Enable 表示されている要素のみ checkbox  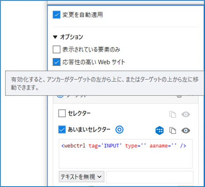click(x=57, y=49)
